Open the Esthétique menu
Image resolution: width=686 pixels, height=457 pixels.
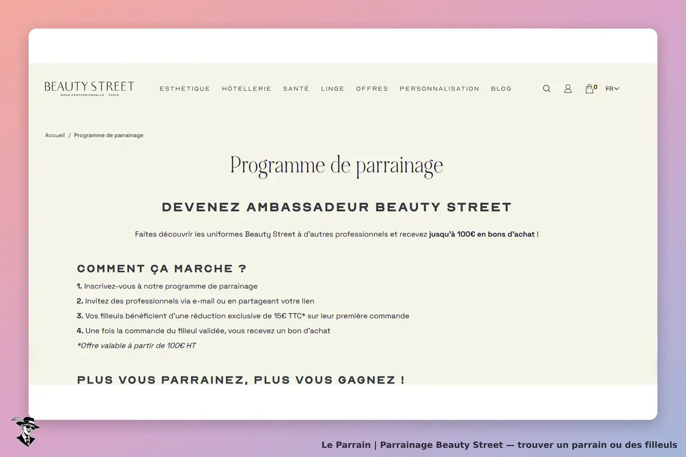pyautogui.click(x=185, y=89)
